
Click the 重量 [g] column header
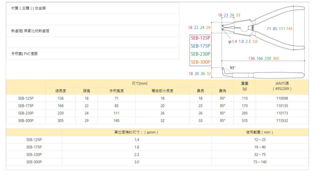tap(245, 86)
